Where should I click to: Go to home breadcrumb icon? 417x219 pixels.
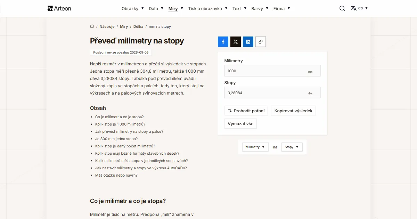pos(92,26)
